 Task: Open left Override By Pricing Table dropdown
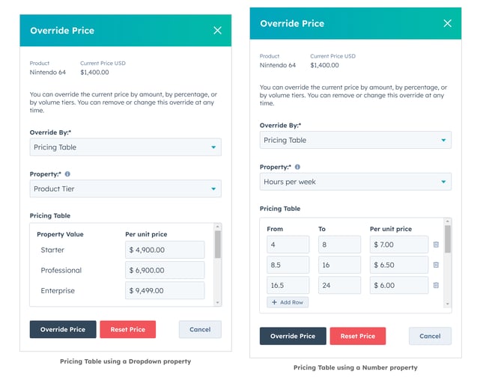coord(125,147)
